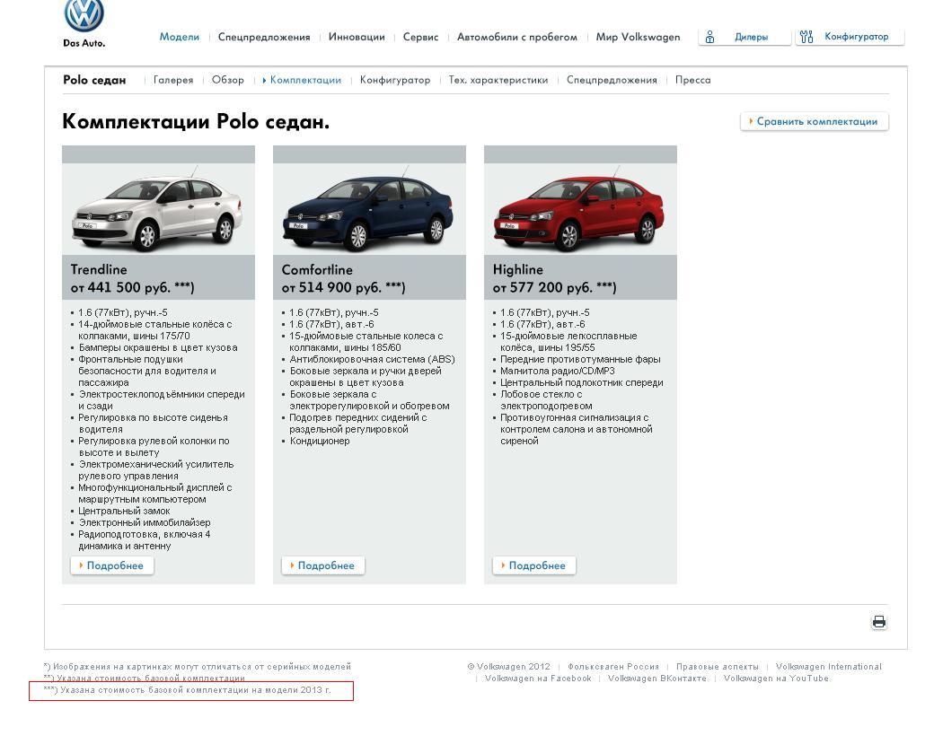This screenshot has width=934, height=753.
Task: Click the red Highline car image
Action: pos(579,209)
